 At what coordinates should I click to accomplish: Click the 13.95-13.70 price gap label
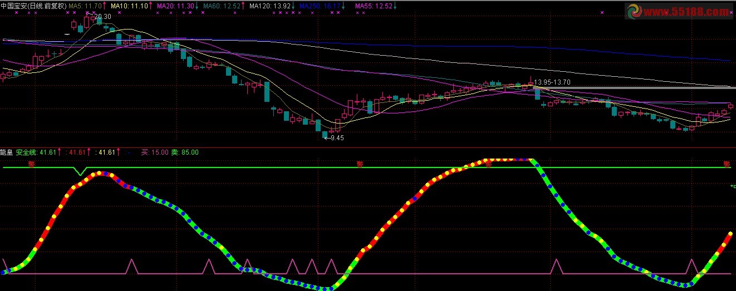click(552, 82)
